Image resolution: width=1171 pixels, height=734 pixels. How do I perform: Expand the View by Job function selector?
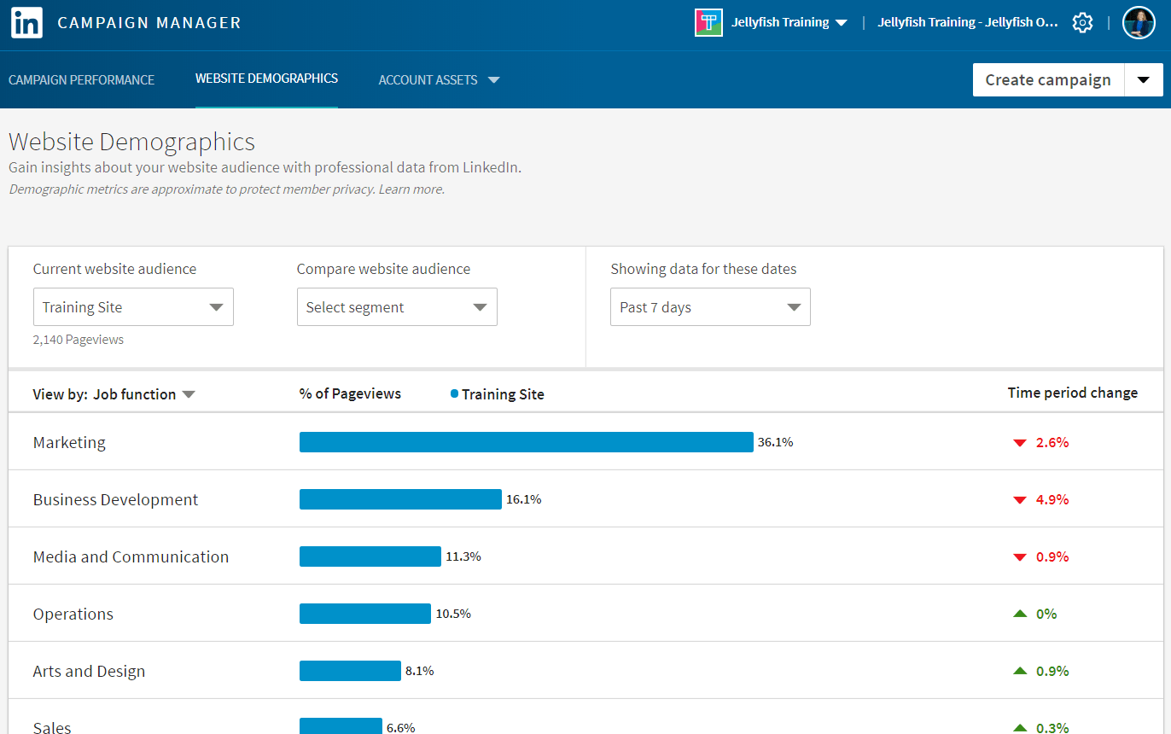(143, 394)
